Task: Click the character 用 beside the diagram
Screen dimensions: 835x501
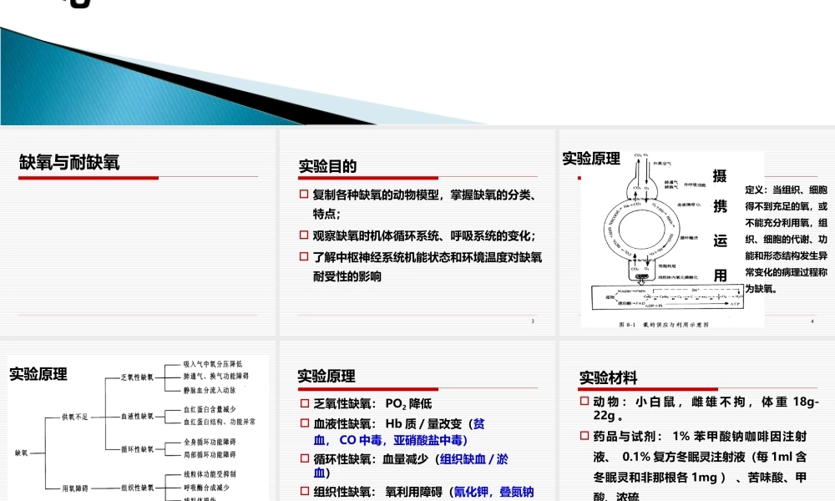Action: pos(720,276)
